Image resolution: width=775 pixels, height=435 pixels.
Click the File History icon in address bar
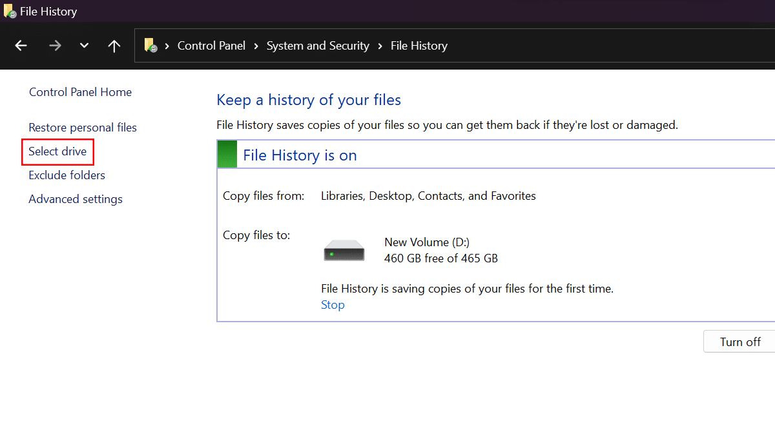150,45
